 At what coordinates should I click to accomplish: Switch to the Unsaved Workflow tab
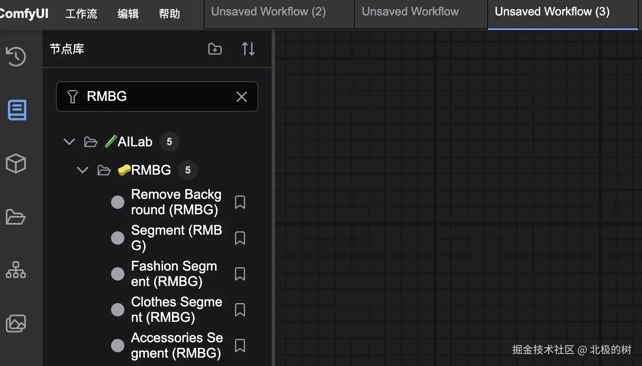[x=421, y=15]
